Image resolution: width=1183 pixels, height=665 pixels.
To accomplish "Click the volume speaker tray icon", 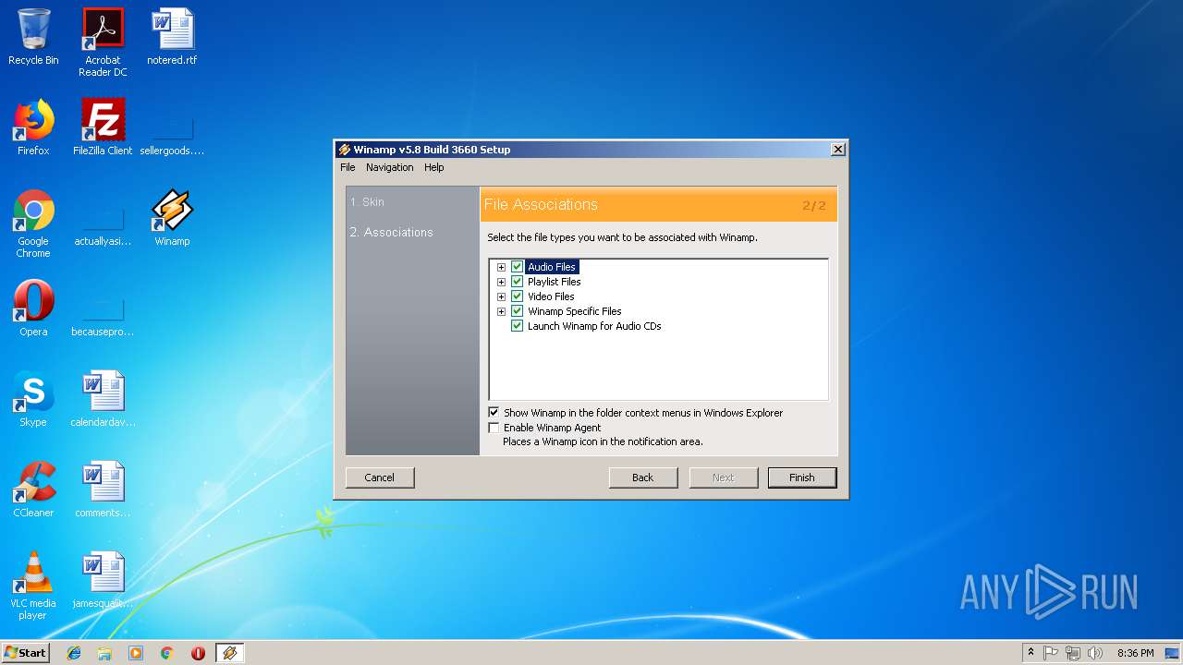I will (x=1094, y=653).
